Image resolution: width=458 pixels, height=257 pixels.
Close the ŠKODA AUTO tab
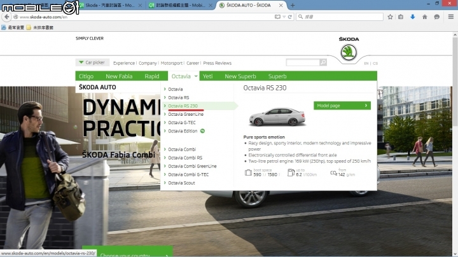[281, 5]
